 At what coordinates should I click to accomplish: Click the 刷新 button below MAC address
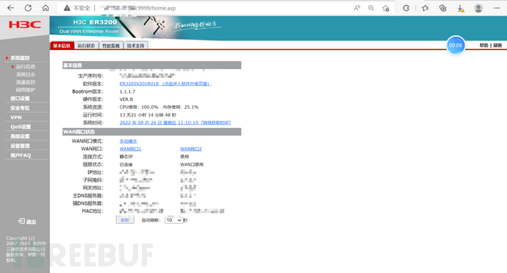click(x=125, y=220)
